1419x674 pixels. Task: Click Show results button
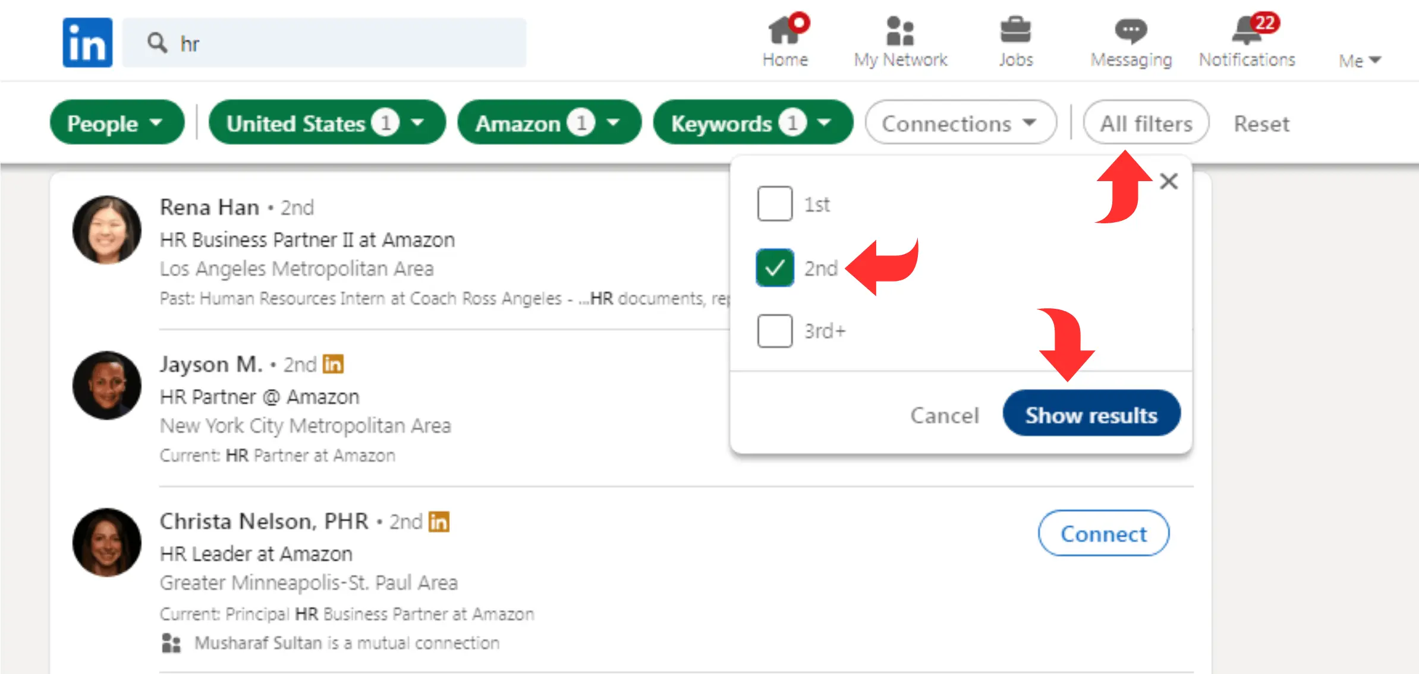[x=1091, y=414]
